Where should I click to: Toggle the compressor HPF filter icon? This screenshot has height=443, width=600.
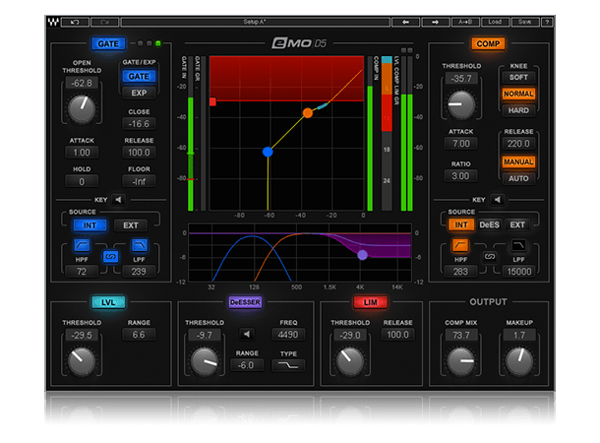click(460, 245)
